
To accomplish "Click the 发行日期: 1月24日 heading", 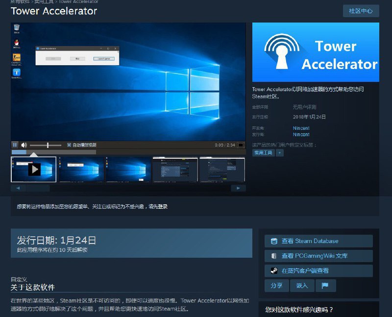I will (x=56, y=241).
